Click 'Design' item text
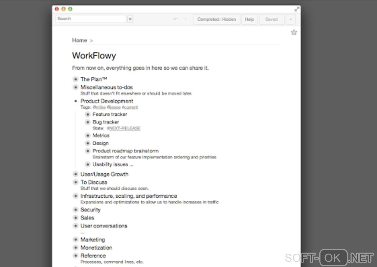 (101, 143)
